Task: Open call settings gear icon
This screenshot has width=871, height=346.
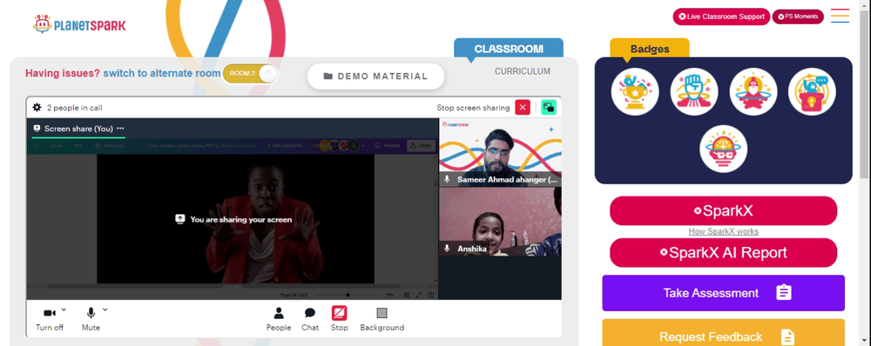Action: 37,108
